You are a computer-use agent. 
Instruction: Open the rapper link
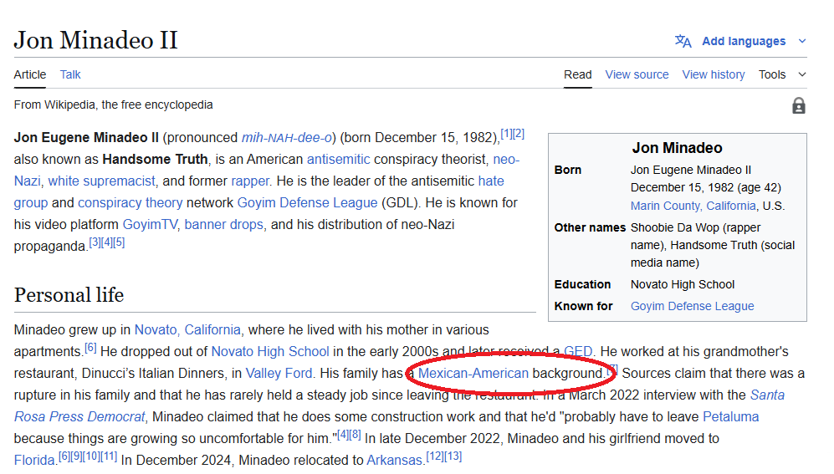pyautogui.click(x=250, y=181)
